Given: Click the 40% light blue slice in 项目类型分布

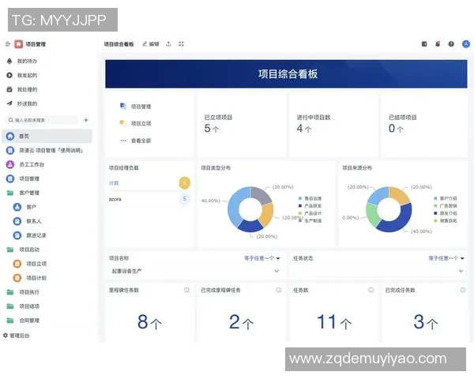Looking at the screenshot, I should pyautogui.click(x=234, y=207).
